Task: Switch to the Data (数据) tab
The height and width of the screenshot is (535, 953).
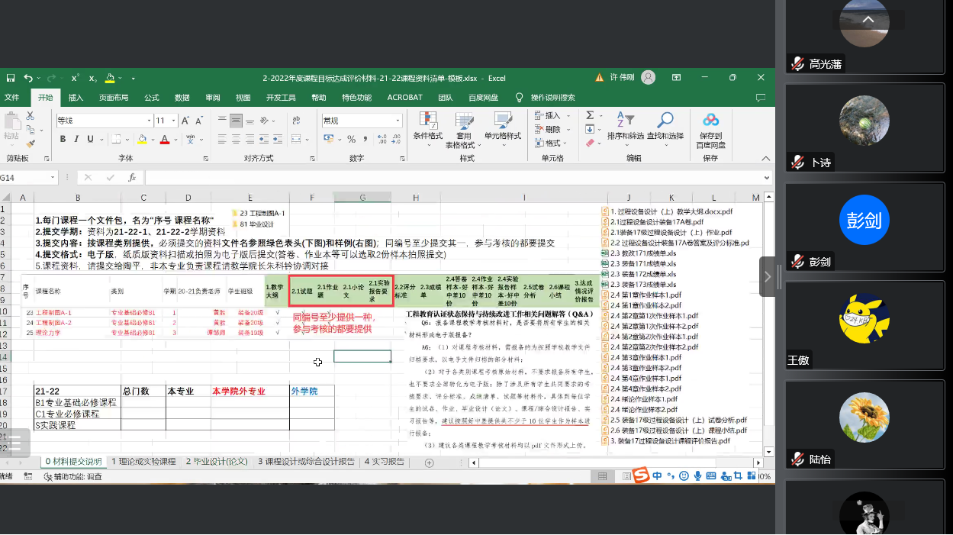Action: (x=182, y=98)
